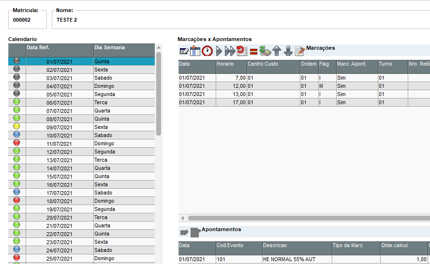The height and width of the screenshot is (264, 430).
Task: Click the gray status circle for 03/07/2021
Action: click(x=17, y=77)
